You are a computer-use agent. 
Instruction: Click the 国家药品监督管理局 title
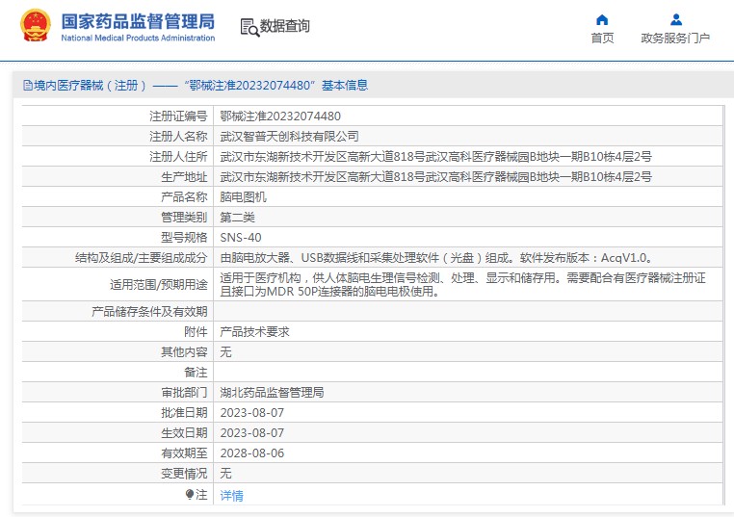click(x=138, y=21)
